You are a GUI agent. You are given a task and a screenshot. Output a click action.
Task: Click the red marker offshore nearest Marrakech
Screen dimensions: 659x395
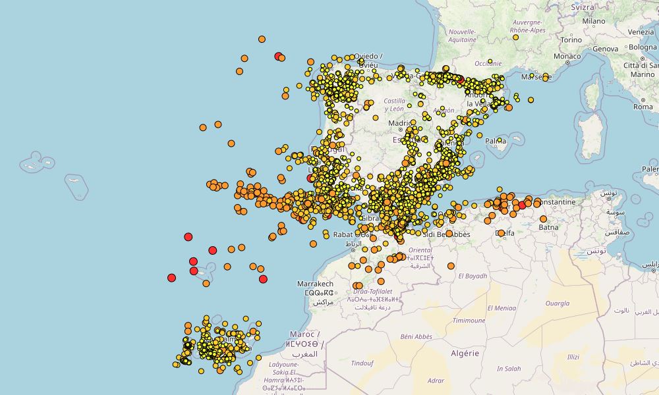(x=264, y=279)
